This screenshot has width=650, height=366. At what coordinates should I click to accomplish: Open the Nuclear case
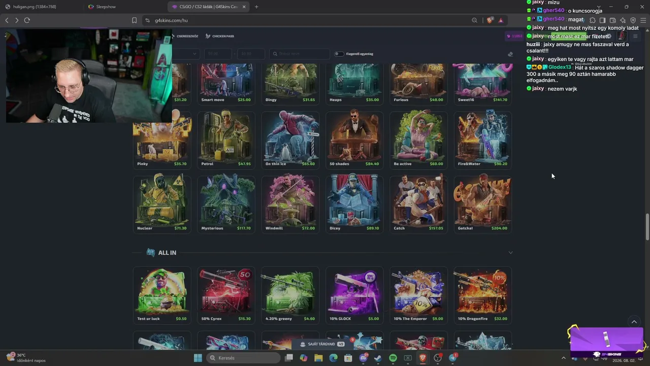click(162, 204)
